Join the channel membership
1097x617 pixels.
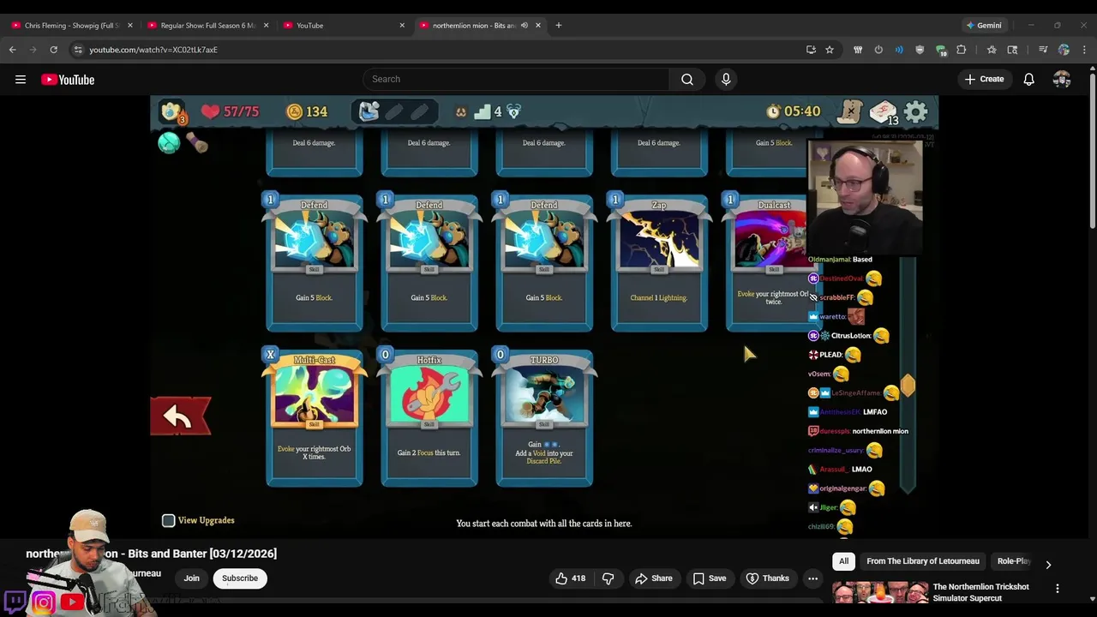click(x=191, y=578)
